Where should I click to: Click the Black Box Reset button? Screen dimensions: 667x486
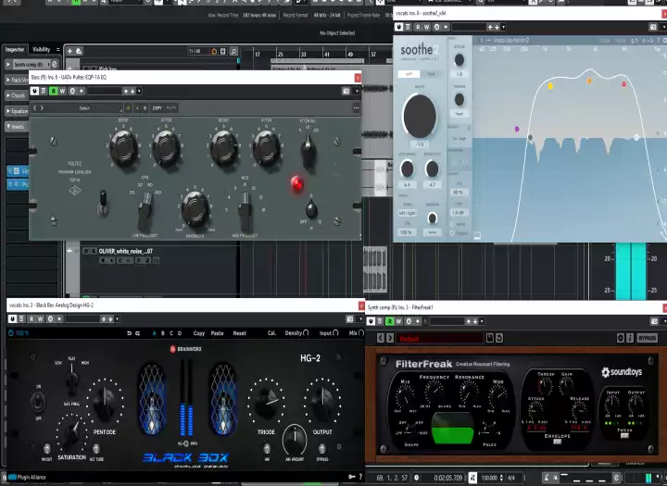240,333
